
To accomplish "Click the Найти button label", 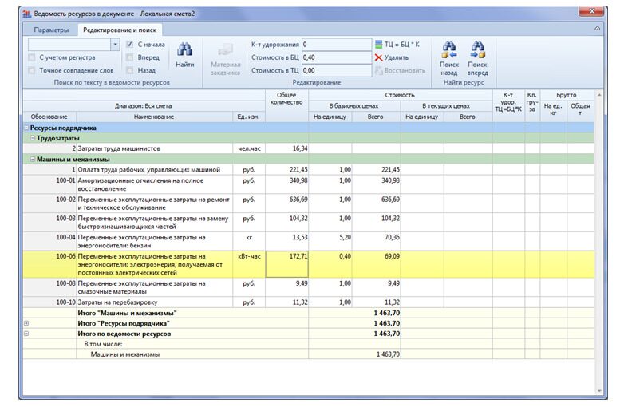I will tap(184, 65).
